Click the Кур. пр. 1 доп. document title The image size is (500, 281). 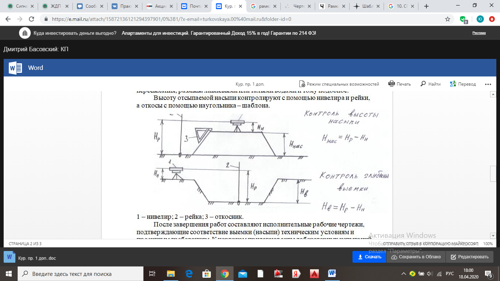click(x=250, y=84)
